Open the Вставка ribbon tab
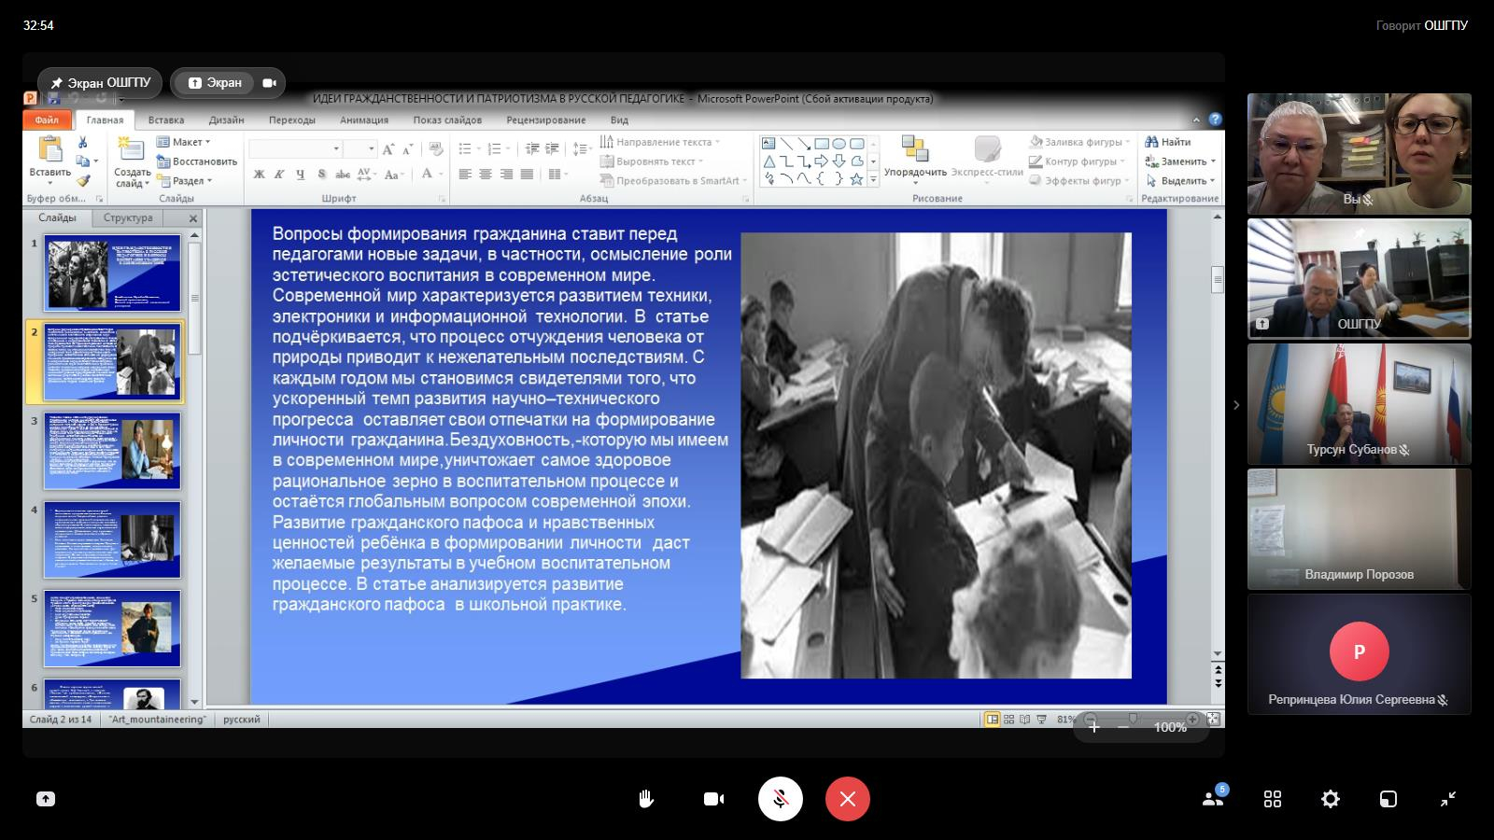This screenshot has height=840, width=1494. click(x=166, y=119)
